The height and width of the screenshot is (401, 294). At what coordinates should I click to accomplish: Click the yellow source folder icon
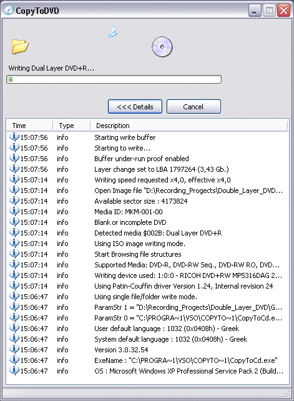point(20,47)
